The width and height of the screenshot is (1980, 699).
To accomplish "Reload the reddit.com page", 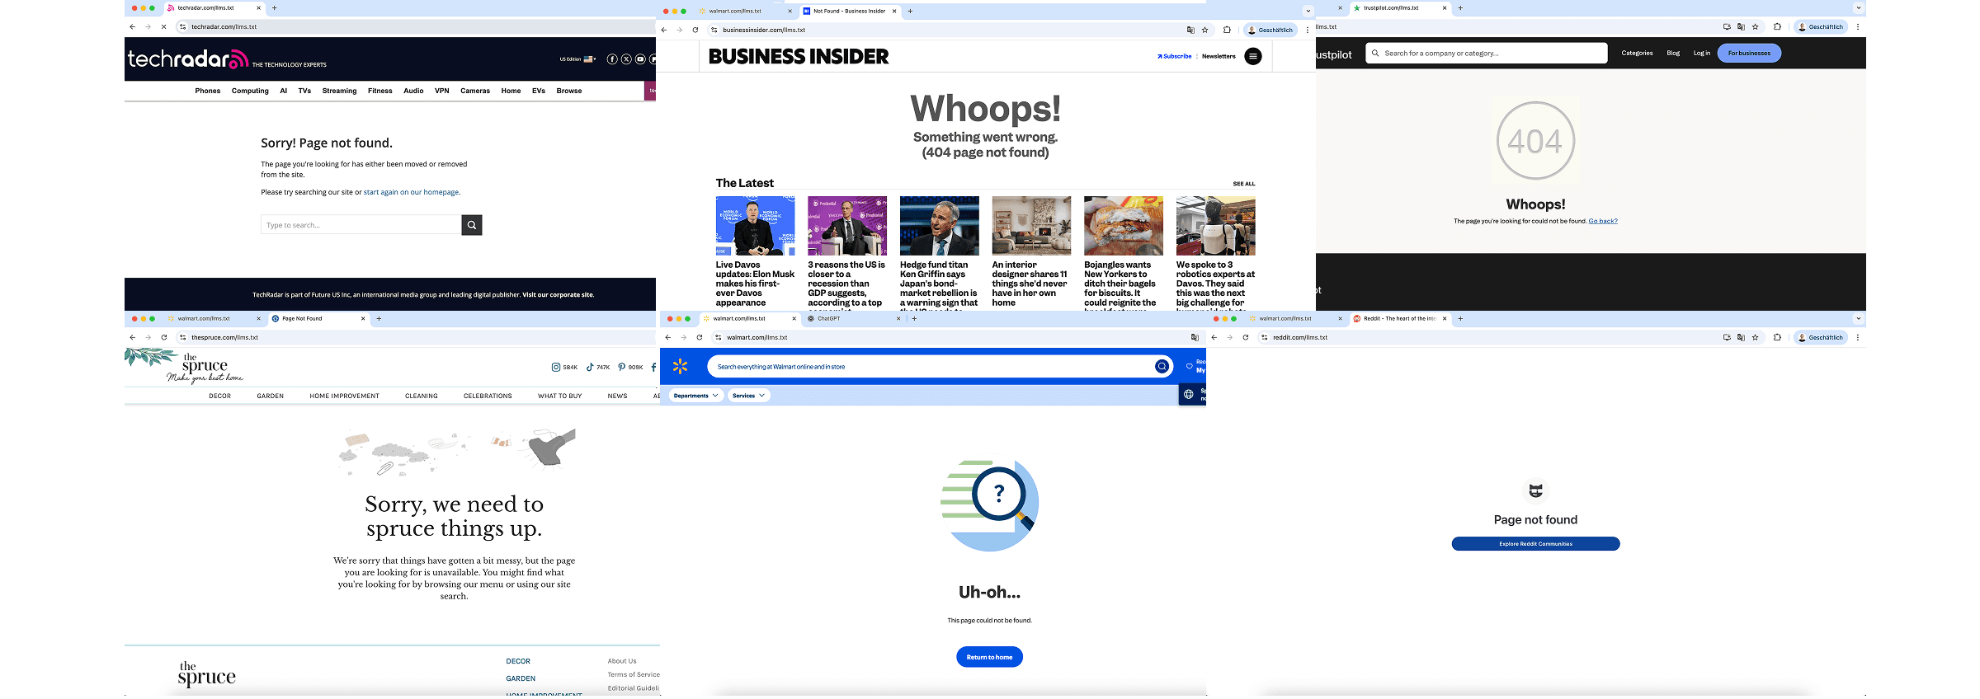I will (1246, 337).
